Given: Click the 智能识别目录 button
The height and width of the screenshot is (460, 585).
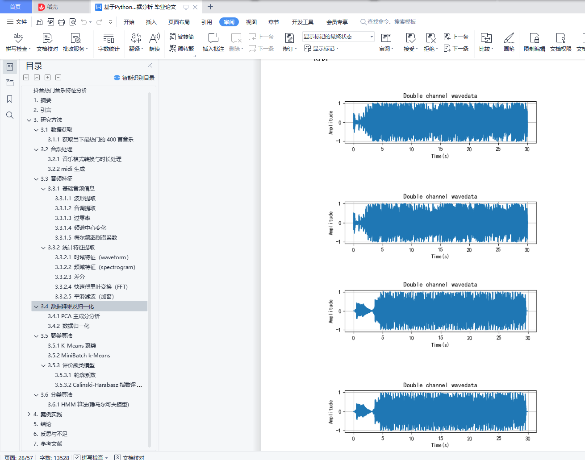Looking at the screenshot, I should (x=134, y=78).
